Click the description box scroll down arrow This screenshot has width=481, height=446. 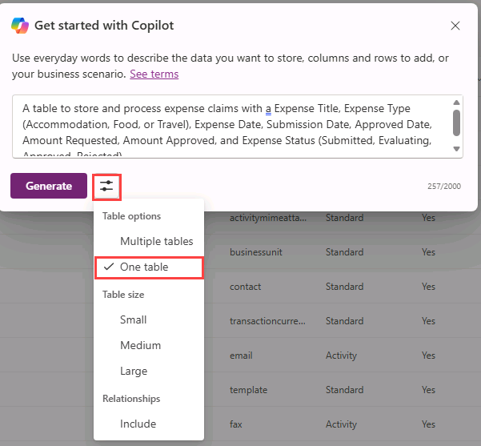pos(456,149)
